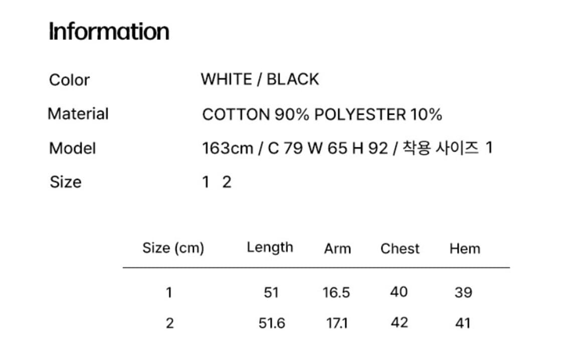Click the 51.6 length value
Screen dimensions: 564x363
point(272,323)
